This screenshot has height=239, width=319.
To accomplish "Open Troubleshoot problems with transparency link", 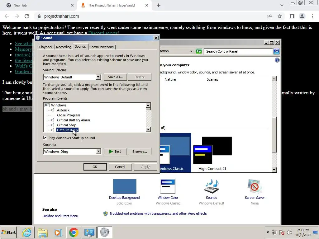I will point(158,213).
